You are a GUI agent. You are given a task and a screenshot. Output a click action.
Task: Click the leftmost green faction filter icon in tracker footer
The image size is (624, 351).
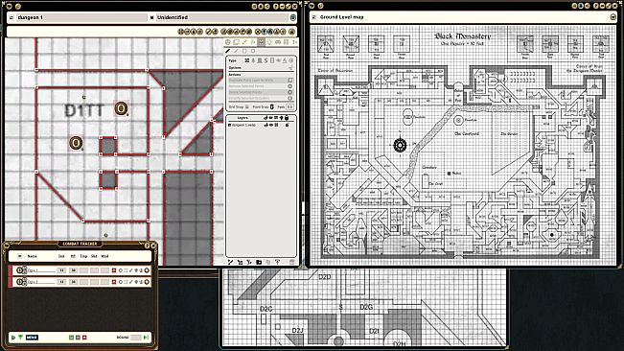pyautogui.click(x=71, y=338)
